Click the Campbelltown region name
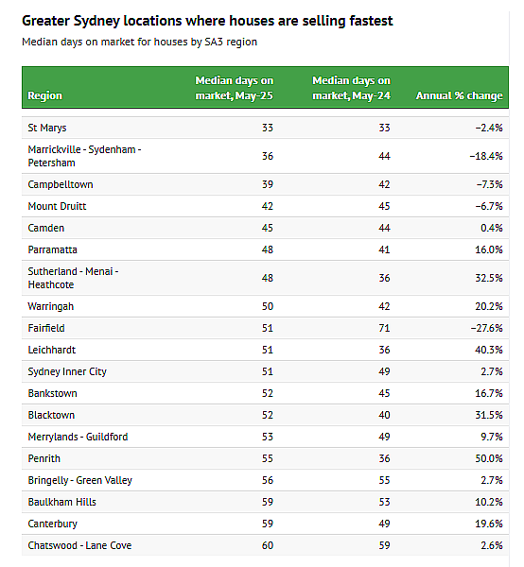Image resolution: width=524 pixels, height=567 pixels. coord(61,184)
